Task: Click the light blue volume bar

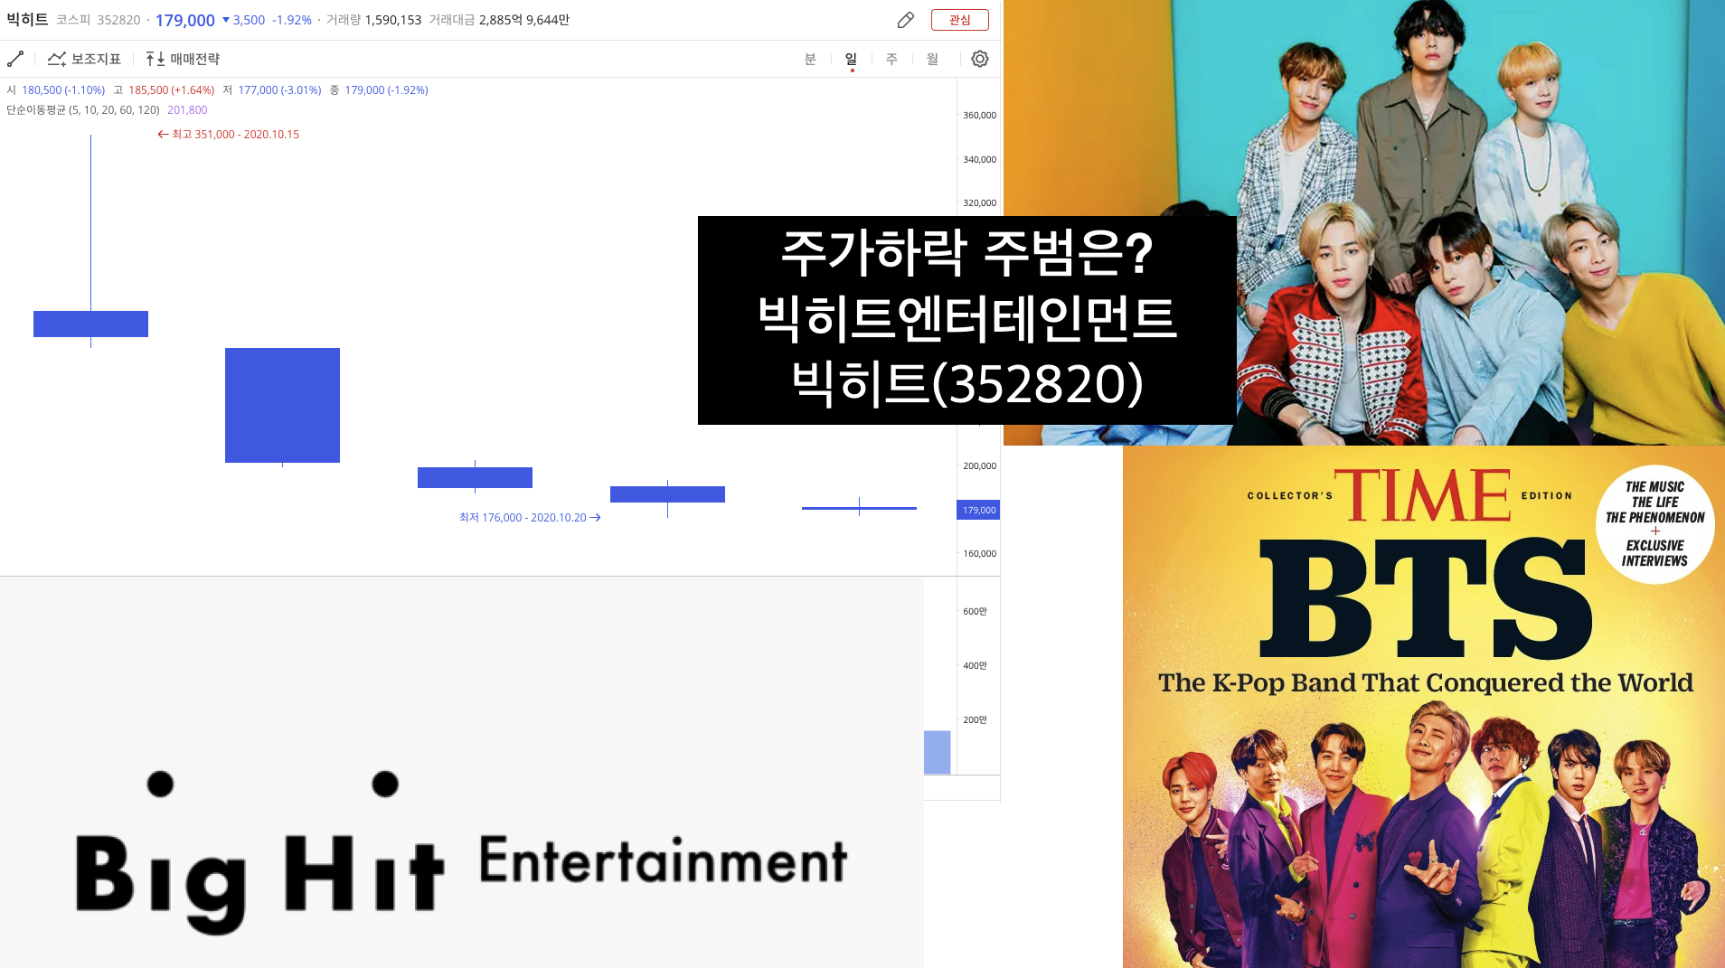Action: click(x=937, y=752)
